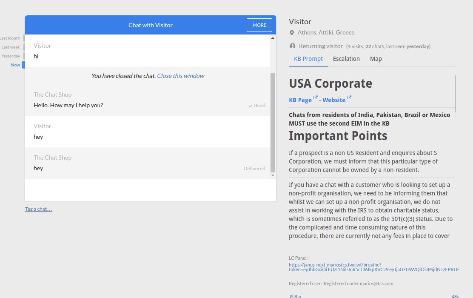Switch to the Map tab

376,59
